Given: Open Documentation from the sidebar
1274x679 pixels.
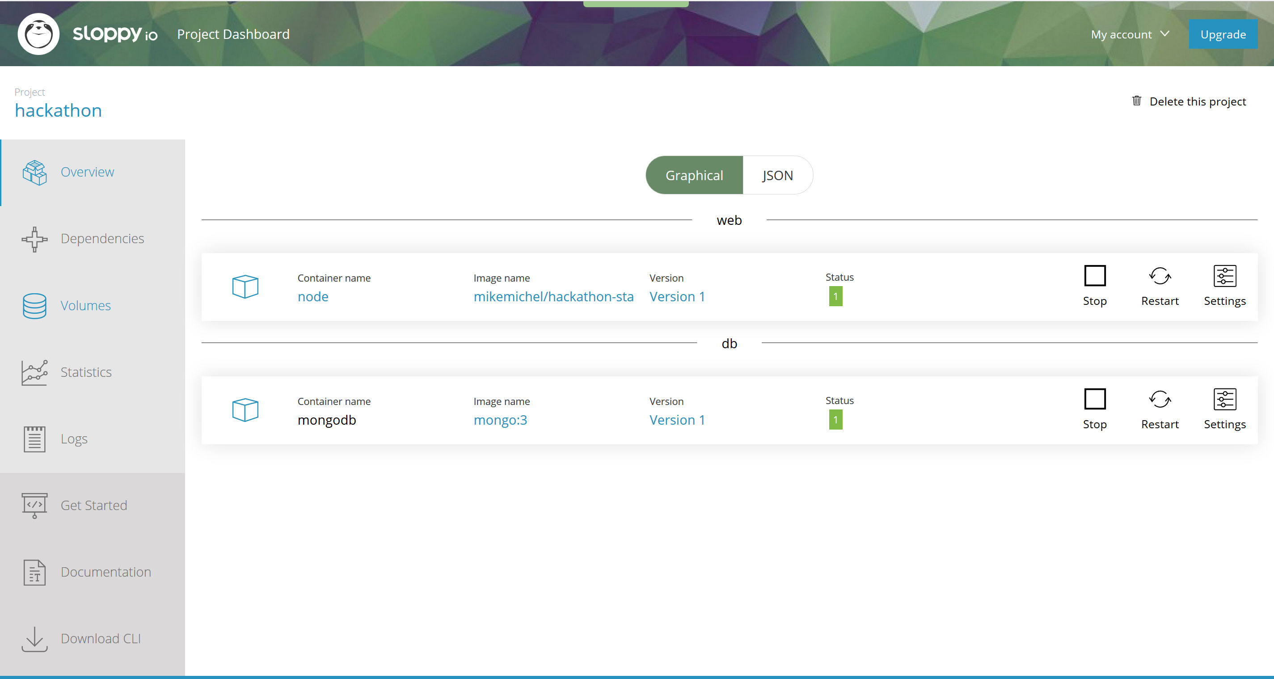Looking at the screenshot, I should tap(93, 572).
